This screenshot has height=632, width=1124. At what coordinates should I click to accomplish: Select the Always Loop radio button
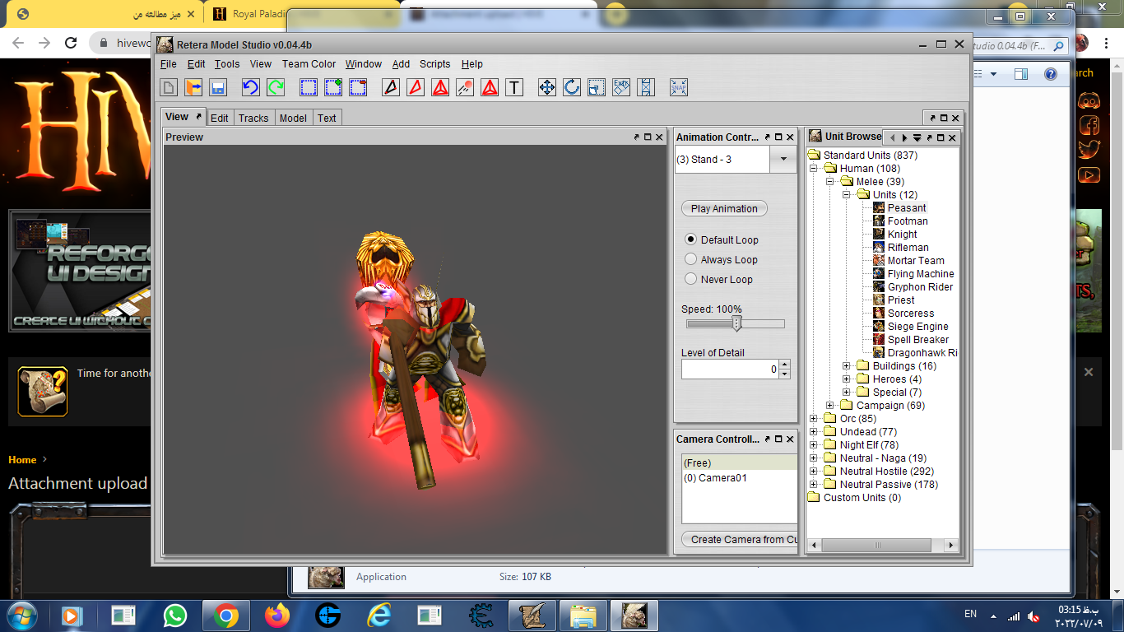(x=691, y=259)
